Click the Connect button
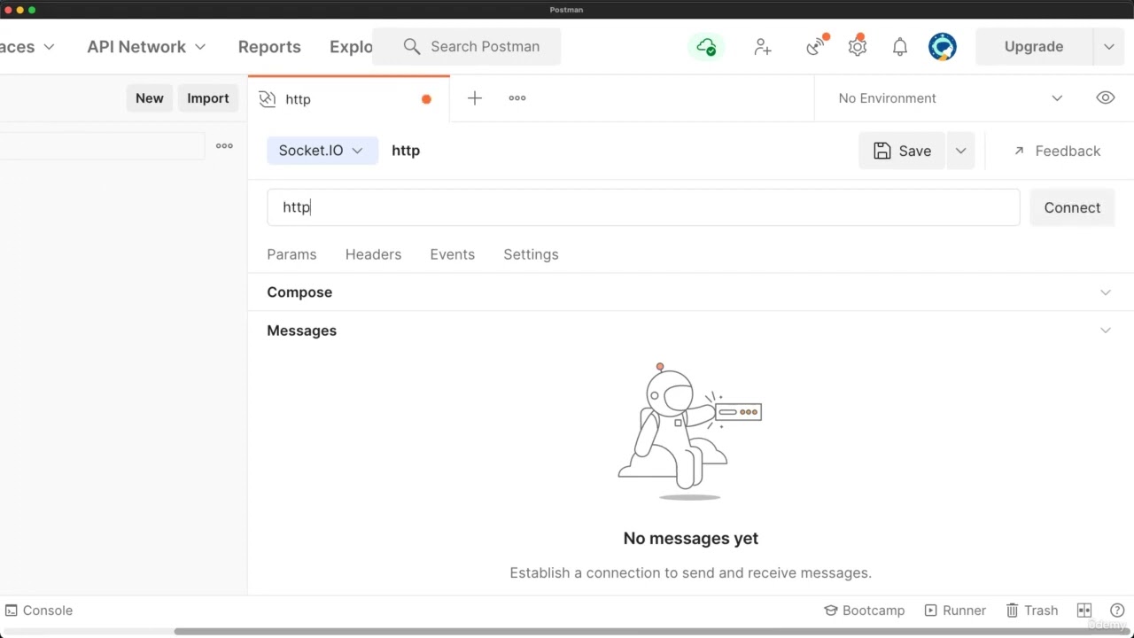1134x638 pixels. click(x=1072, y=207)
